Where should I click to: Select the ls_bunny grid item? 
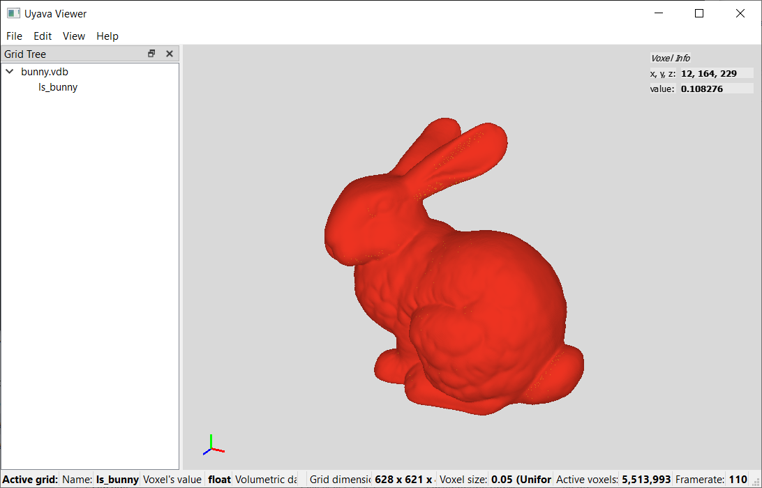[58, 87]
